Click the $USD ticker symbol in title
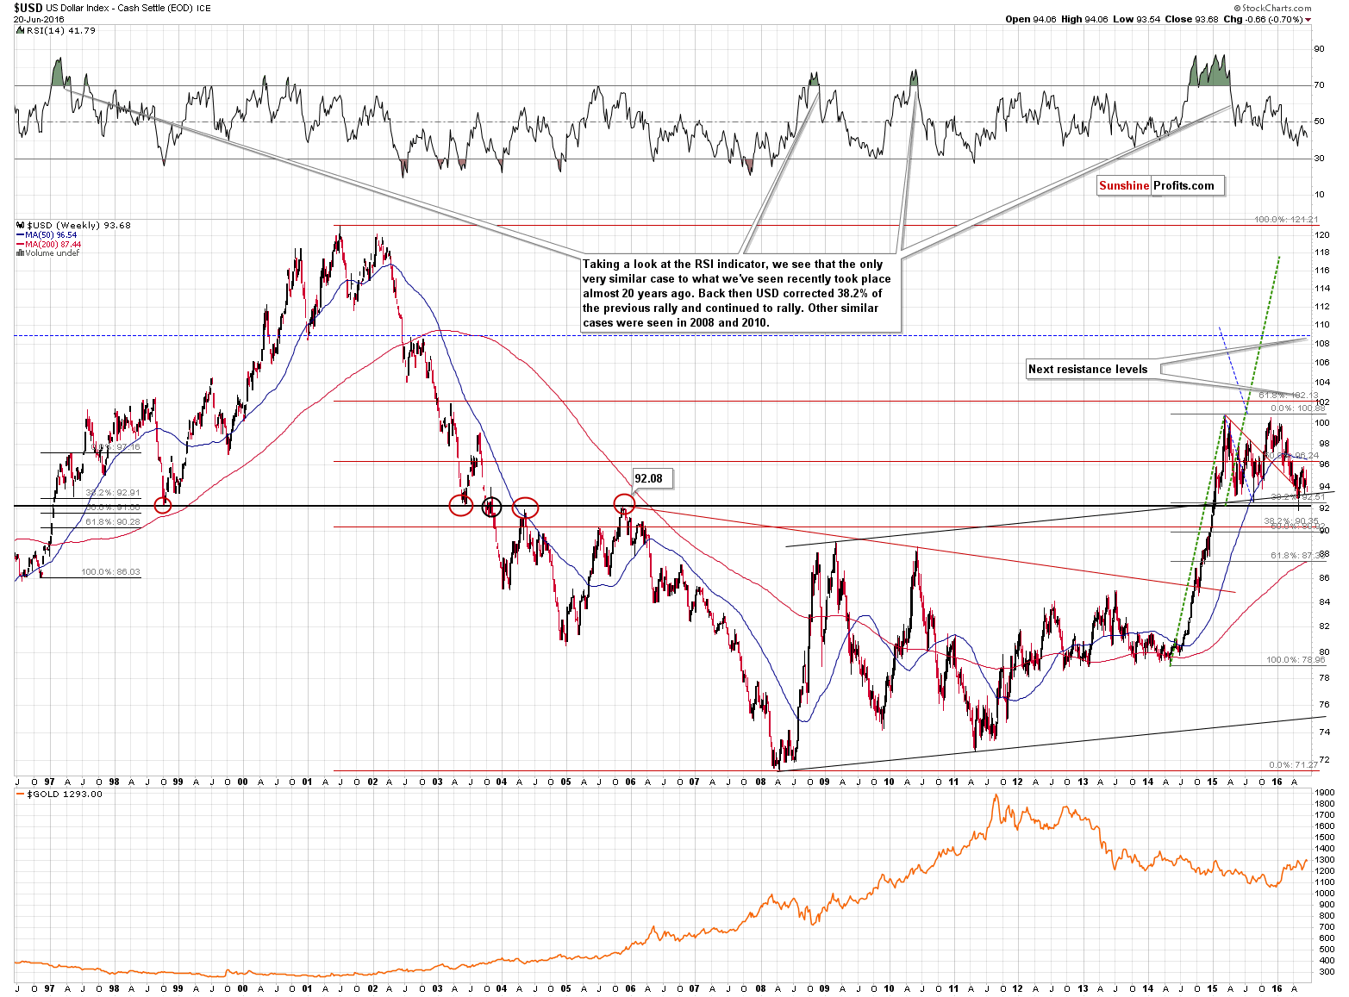This screenshot has height=997, width=1349. point(27,8)
